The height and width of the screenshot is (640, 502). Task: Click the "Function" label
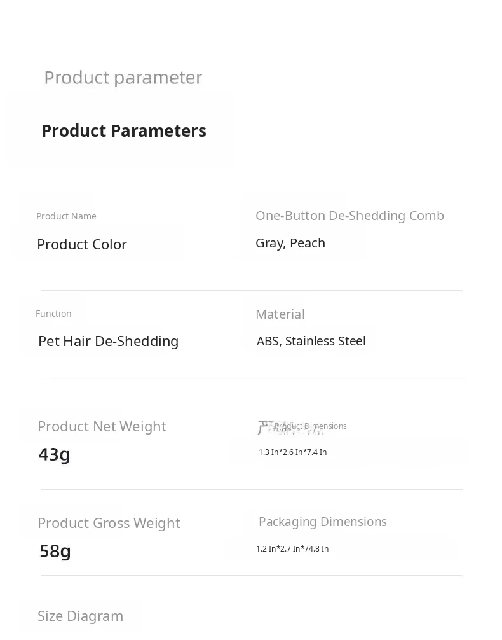[53, 314]
